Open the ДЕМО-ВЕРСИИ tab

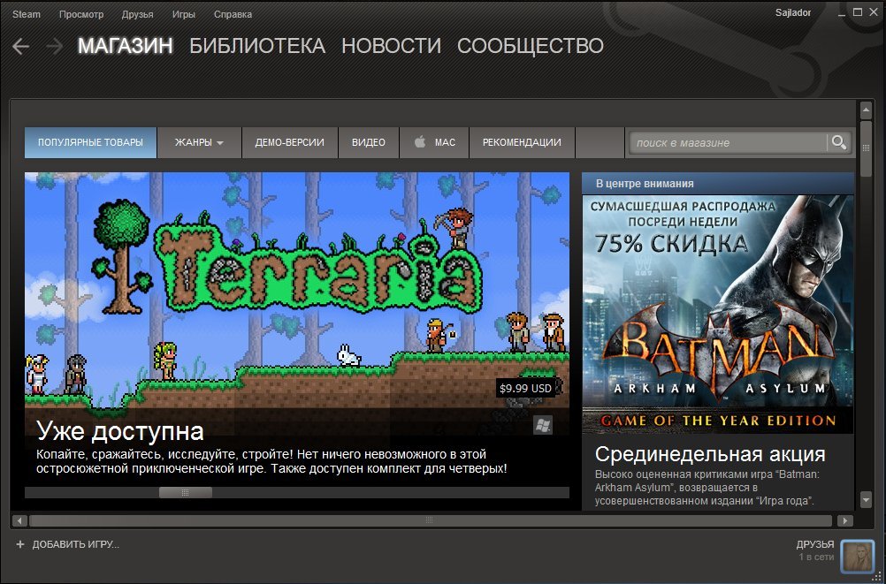point(289,142)
